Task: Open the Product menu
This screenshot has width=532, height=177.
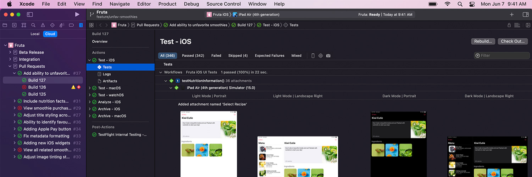Action: click(x=167, y=4)
